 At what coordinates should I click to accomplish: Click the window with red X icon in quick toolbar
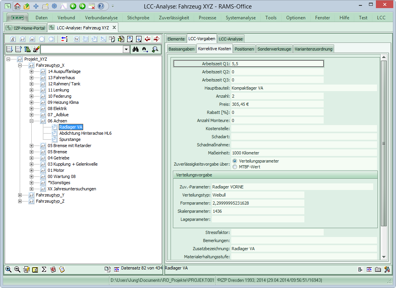(91, 6)
